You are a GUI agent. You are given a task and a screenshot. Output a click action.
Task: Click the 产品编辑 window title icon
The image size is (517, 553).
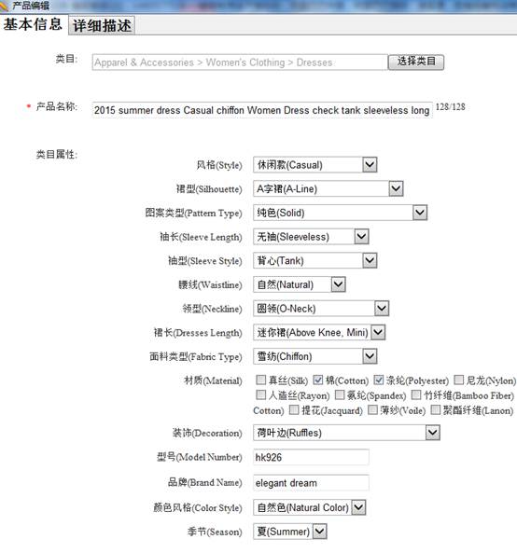point(5,5)
